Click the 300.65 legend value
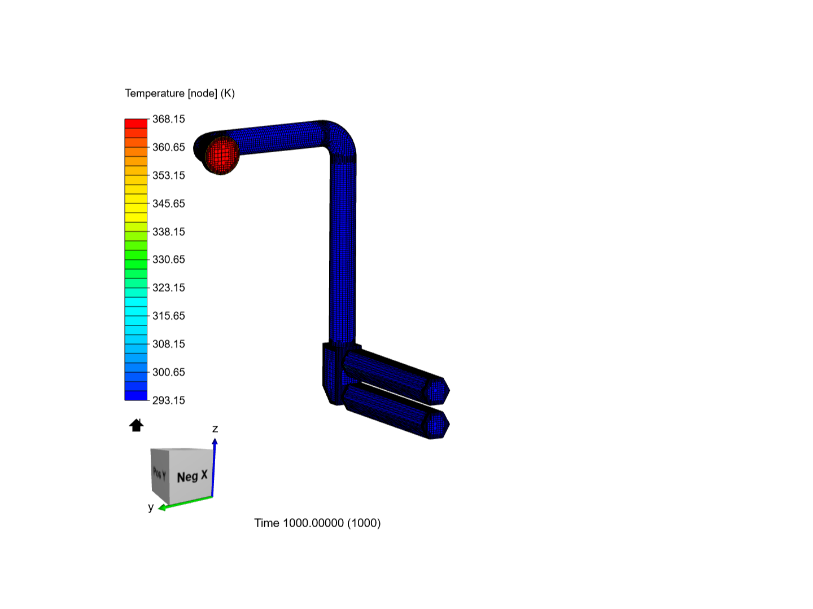Image resolution: width=813 pixels, height=609 pixels. [x=168, y=372]
